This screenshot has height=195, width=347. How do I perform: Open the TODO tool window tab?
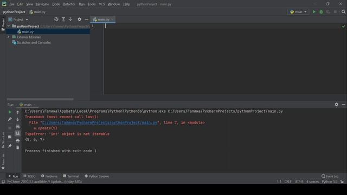click(29, 176)
